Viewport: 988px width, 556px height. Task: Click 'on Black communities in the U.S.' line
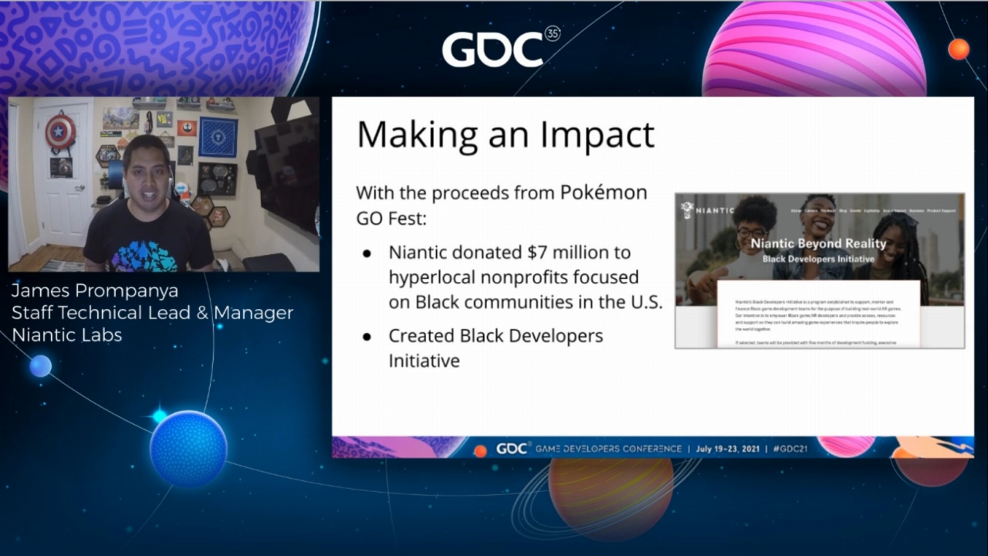point(526,302)
